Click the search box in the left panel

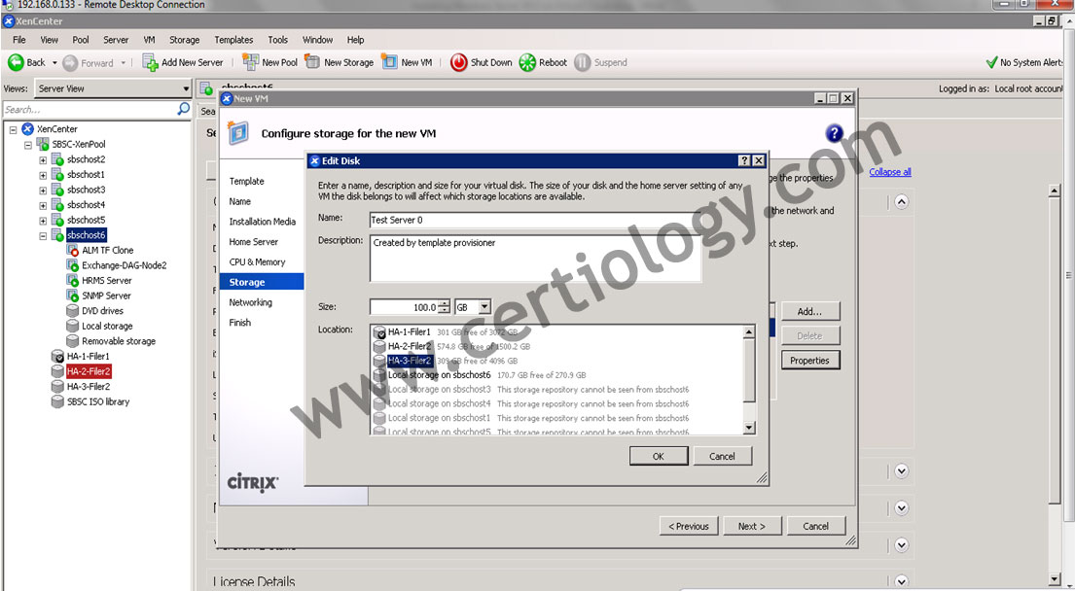90,109
